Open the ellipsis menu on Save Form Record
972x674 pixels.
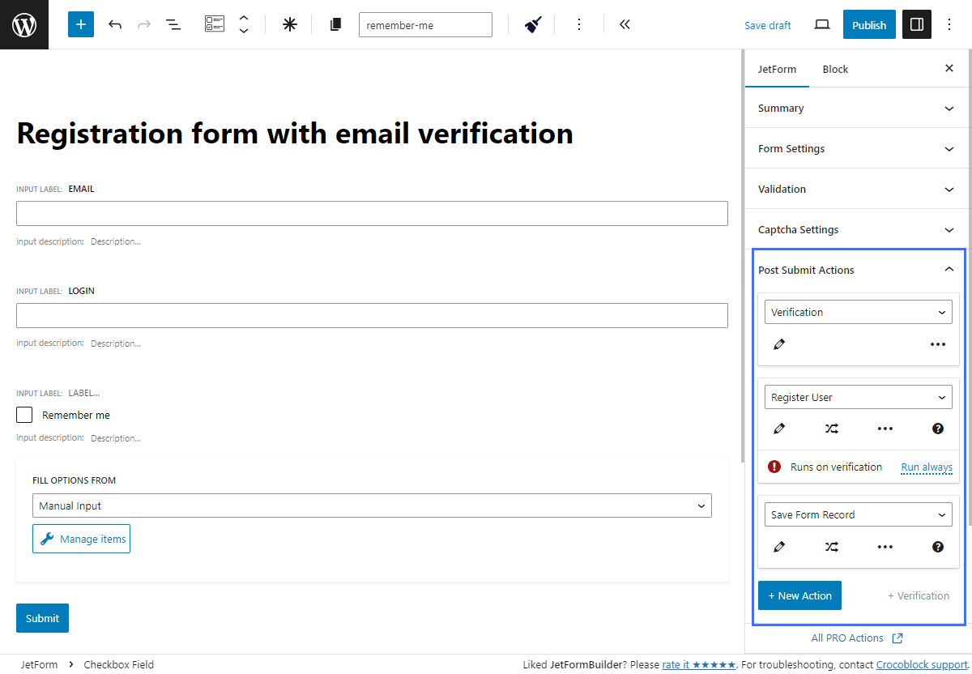pyautogui.click(x=885, y=547)
